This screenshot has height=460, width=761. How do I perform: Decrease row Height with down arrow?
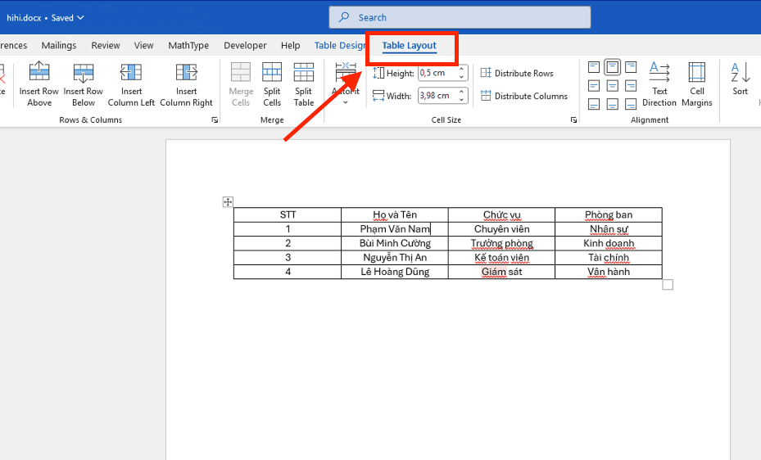click(461, 77)
